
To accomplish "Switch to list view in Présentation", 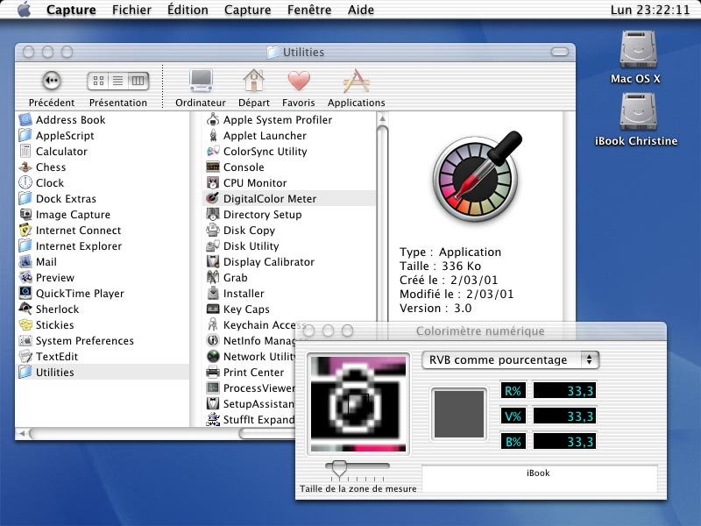I will [x=118, y=81].
